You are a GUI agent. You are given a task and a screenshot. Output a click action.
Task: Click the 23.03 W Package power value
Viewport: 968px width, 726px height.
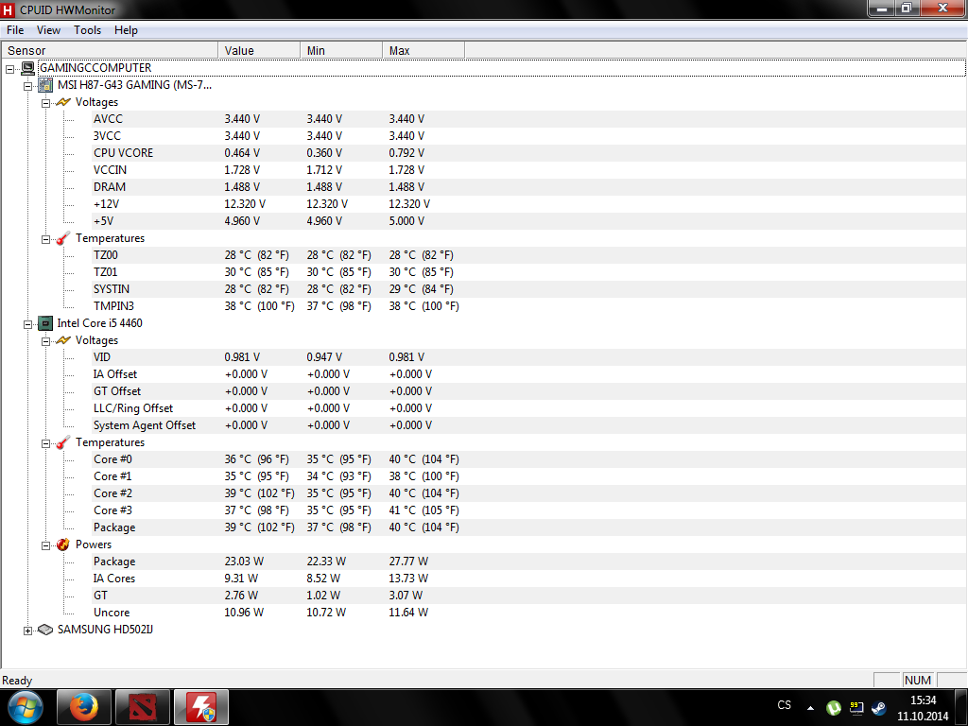[x=244, y=562]
